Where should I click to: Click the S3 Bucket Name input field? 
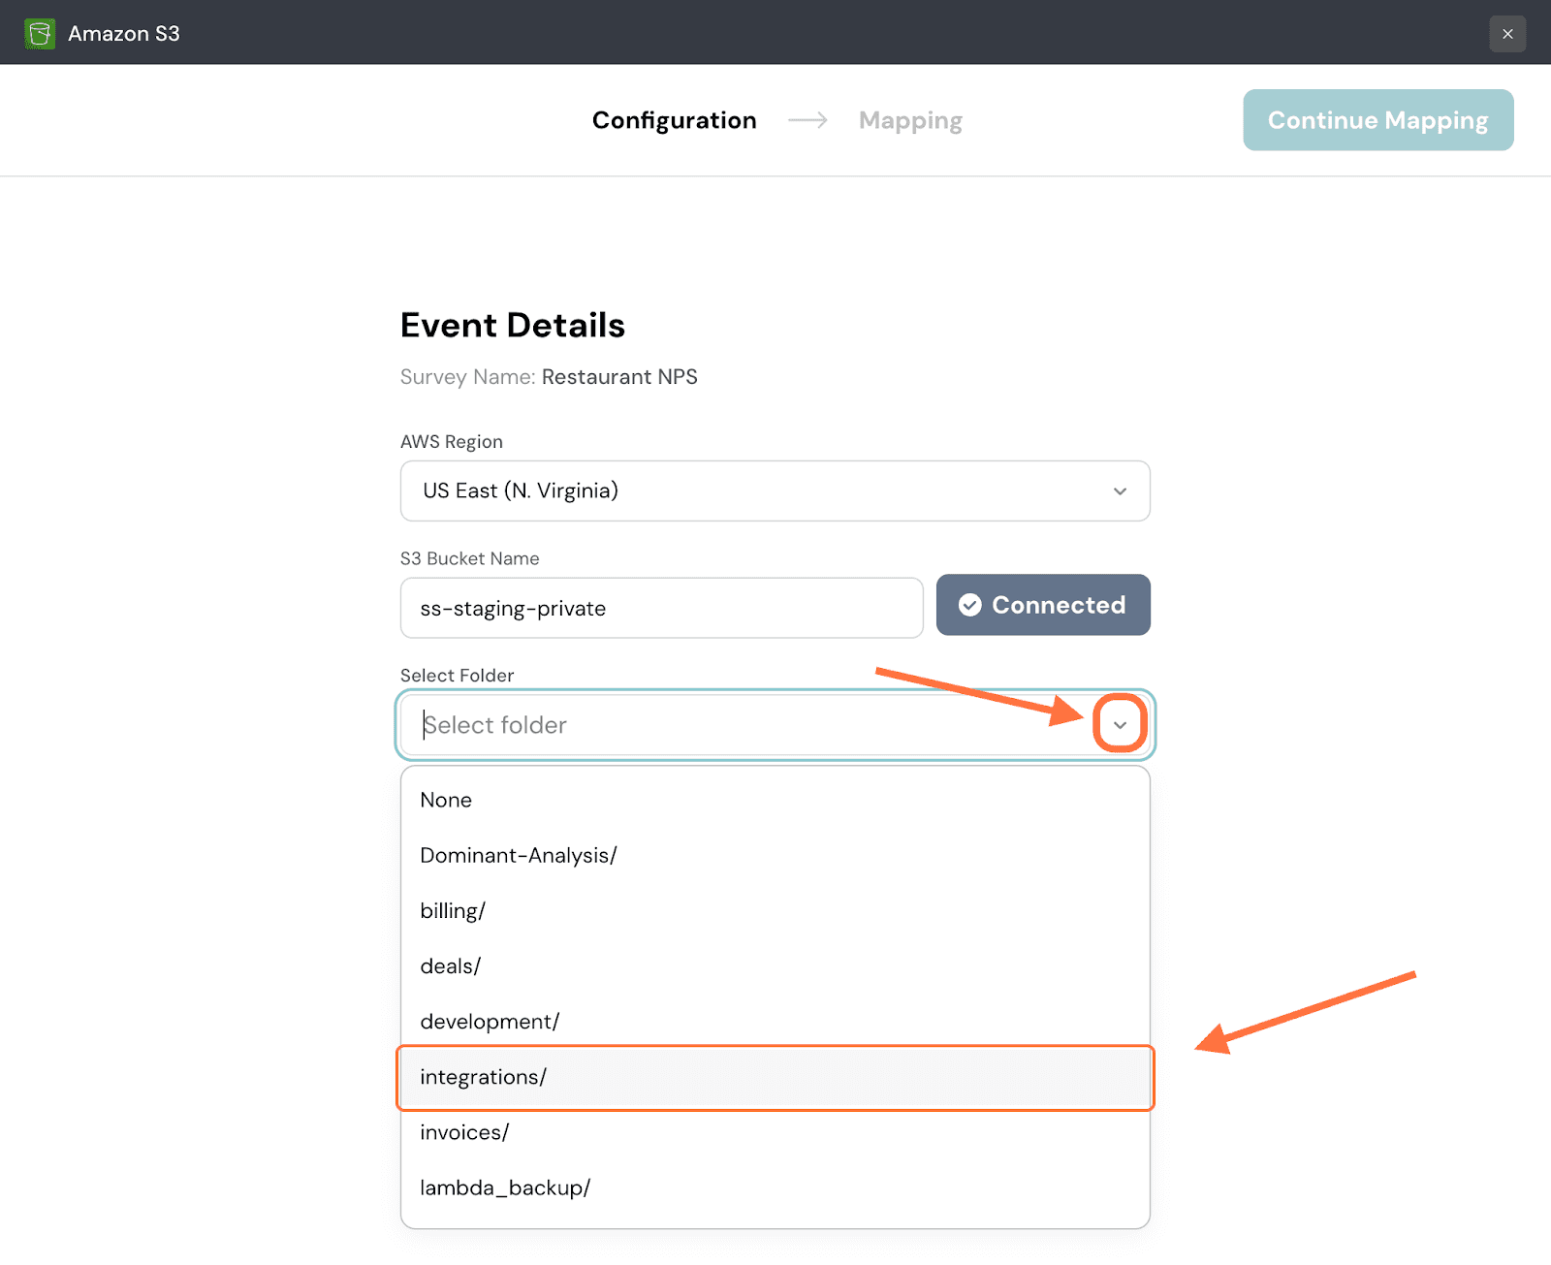(661, 609)
